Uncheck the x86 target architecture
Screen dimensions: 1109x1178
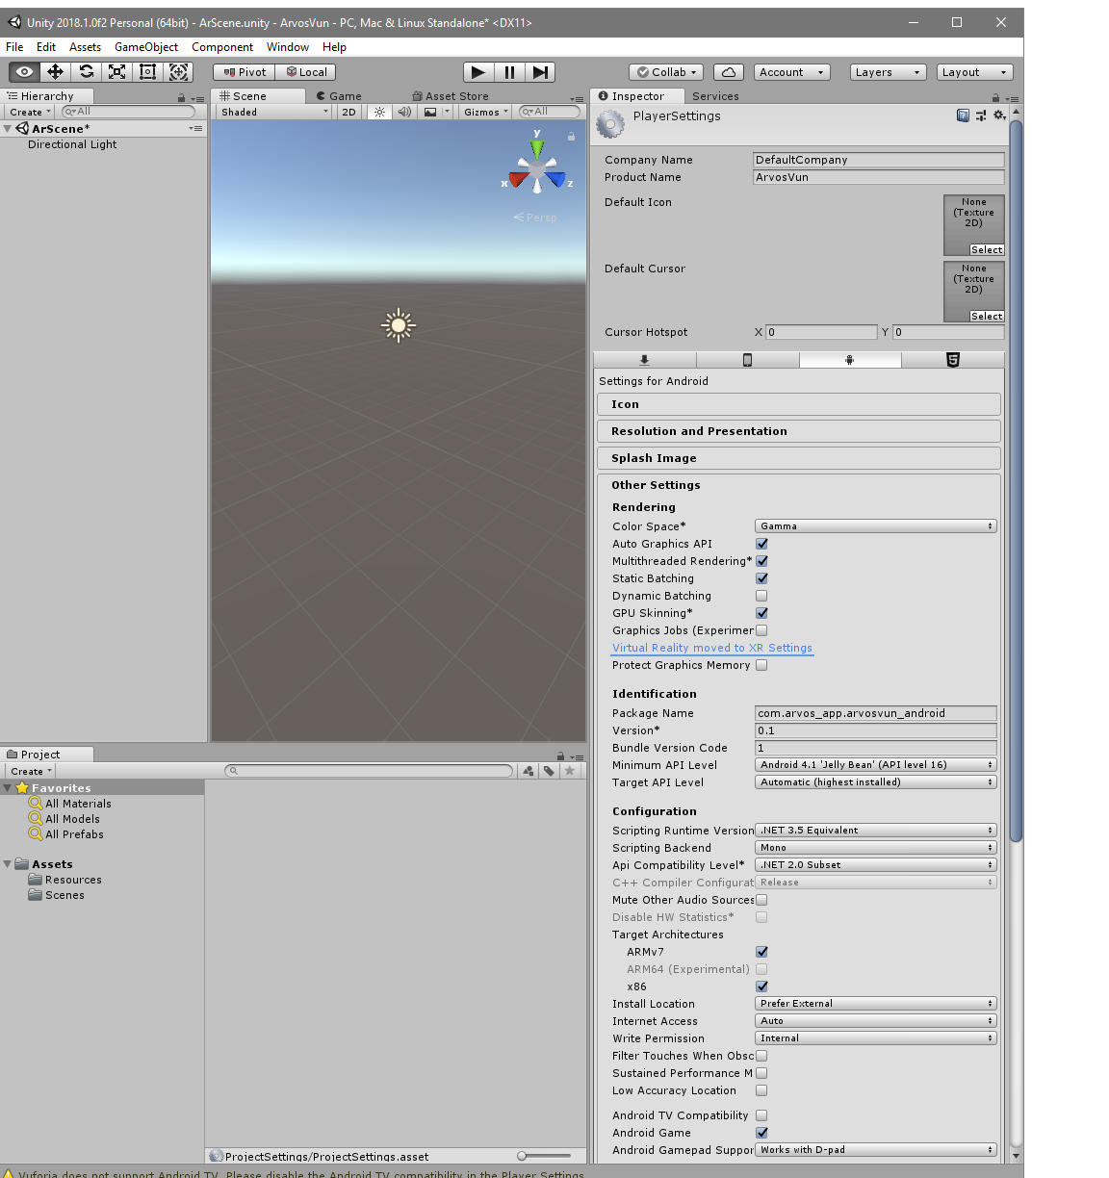[761, 986]
